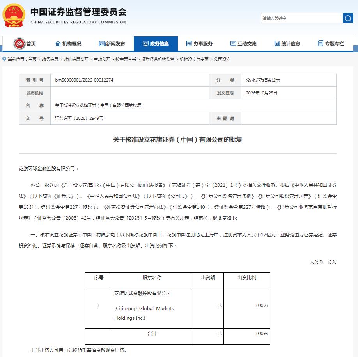358x357 pixels.
Task: Click the 合计 total row label
Action: click(x=152, y=334)
